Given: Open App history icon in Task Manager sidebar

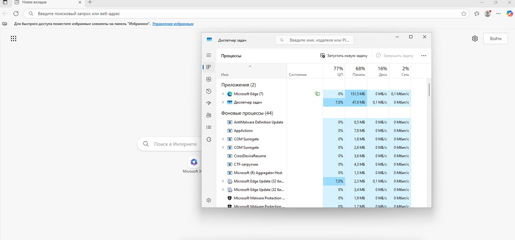Looking at the screenshot, I should pos(209,91).
